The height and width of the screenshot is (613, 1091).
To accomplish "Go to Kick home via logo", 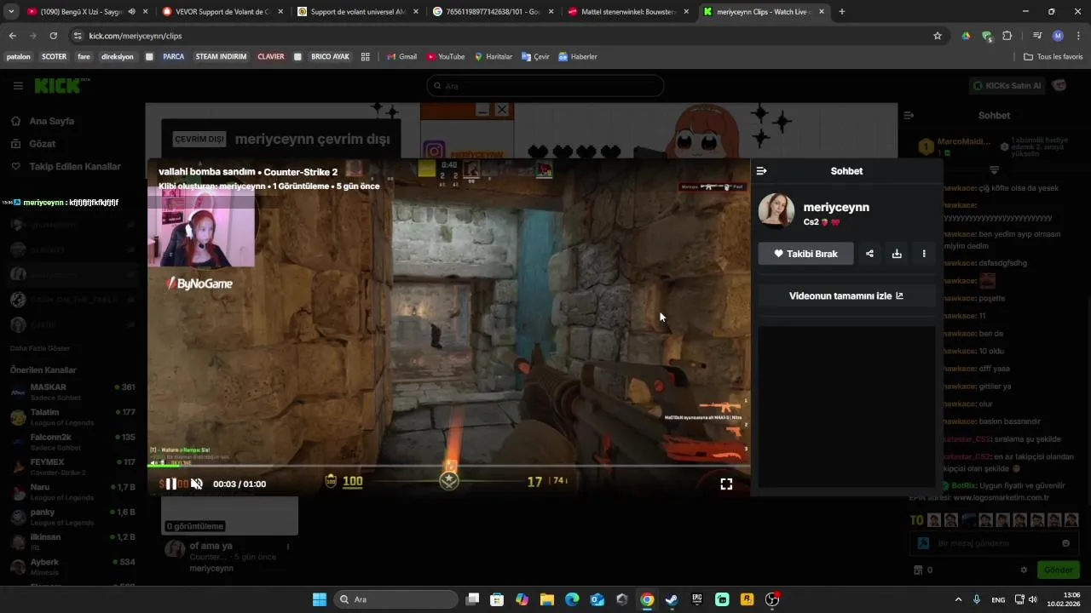I will pyautogui.click(x=61, y=85).
